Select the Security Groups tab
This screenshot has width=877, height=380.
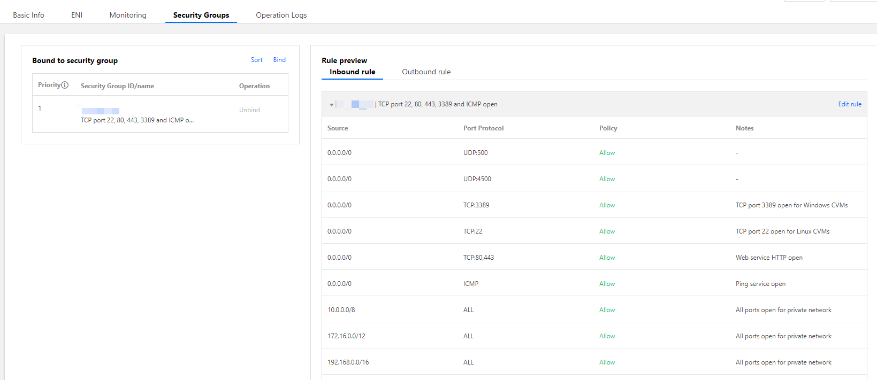point(201,15)
